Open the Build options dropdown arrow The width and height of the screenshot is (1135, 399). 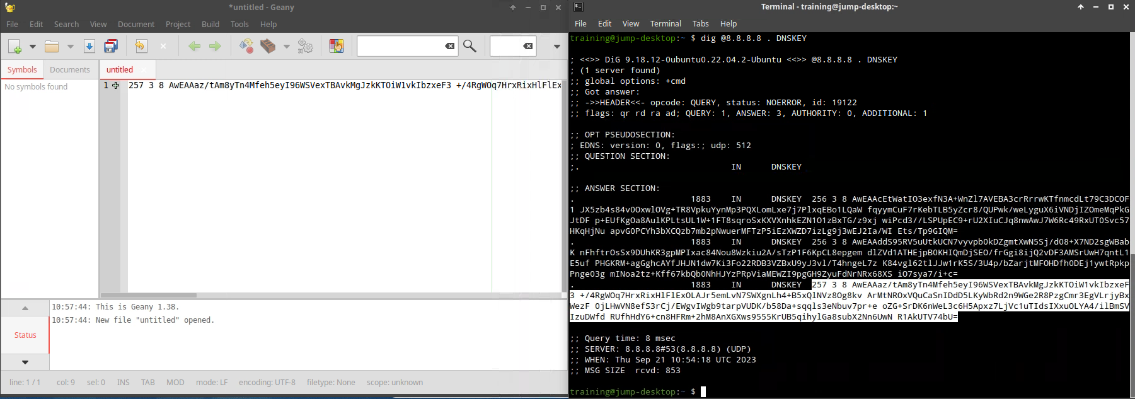coord(287,46)
